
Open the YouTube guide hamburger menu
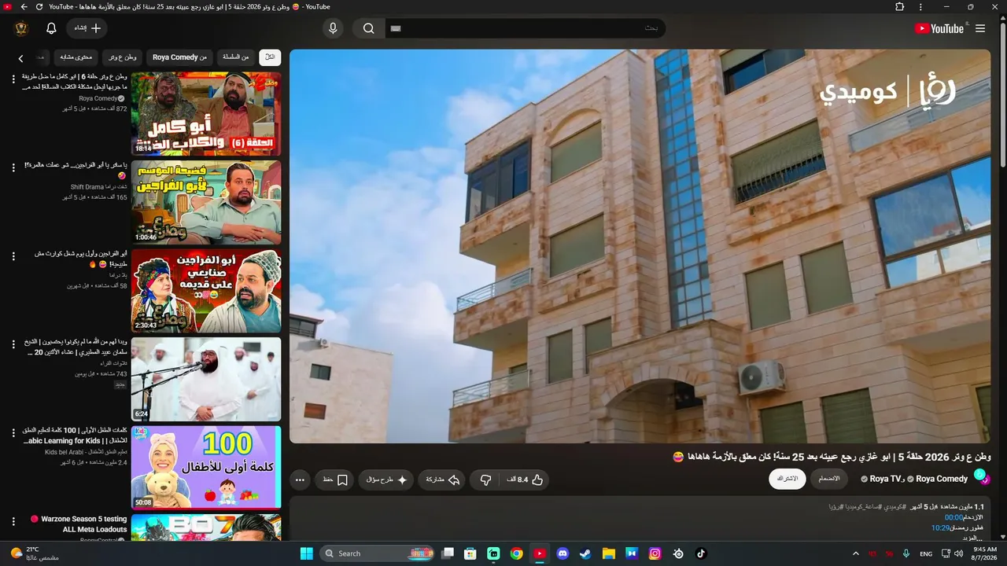[x=980, y=28]
